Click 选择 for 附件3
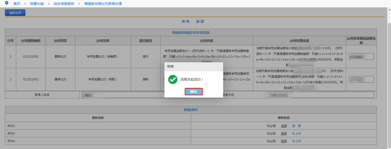The width and height of the screenshot is (391, 149). 284,141
